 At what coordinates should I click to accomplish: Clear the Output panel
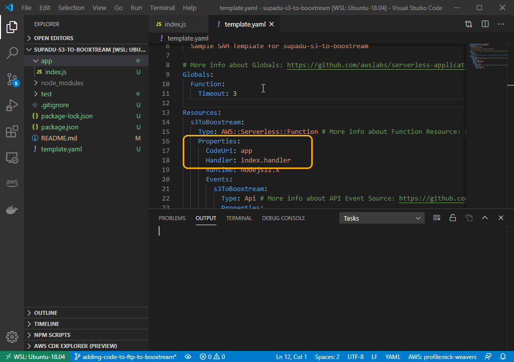pos(436,218)
